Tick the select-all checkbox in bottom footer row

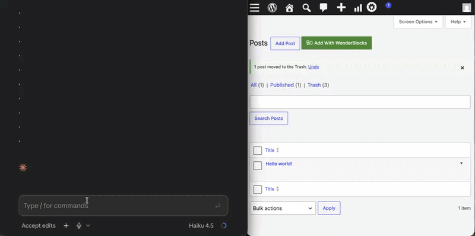258,189
